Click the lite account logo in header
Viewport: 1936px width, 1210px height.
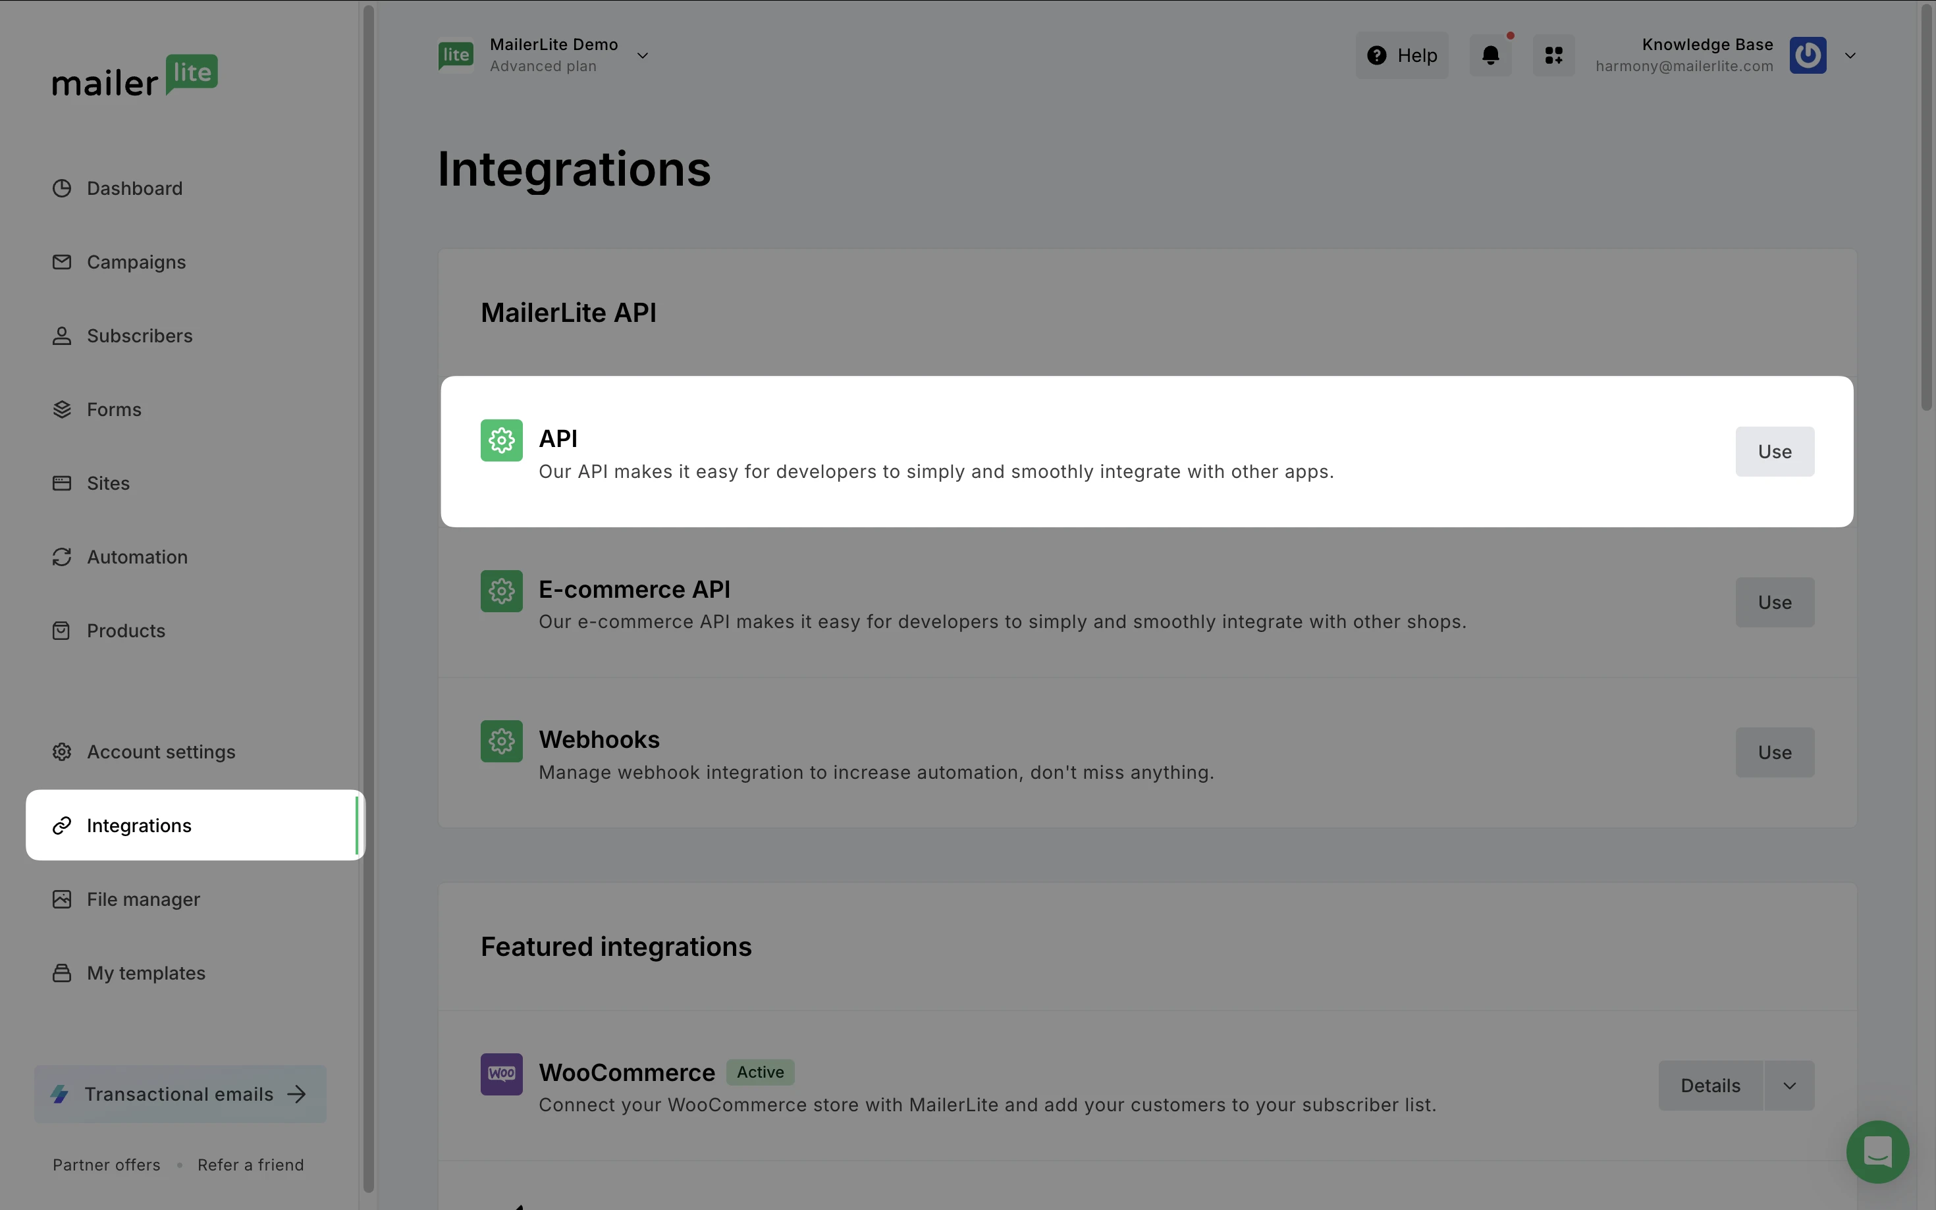click(x=456, y=55)
